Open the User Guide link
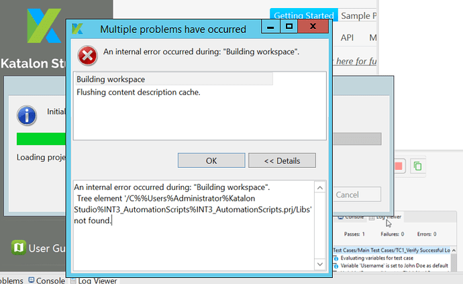The height and width of the screenshot is (284, 463). (47, 248)
